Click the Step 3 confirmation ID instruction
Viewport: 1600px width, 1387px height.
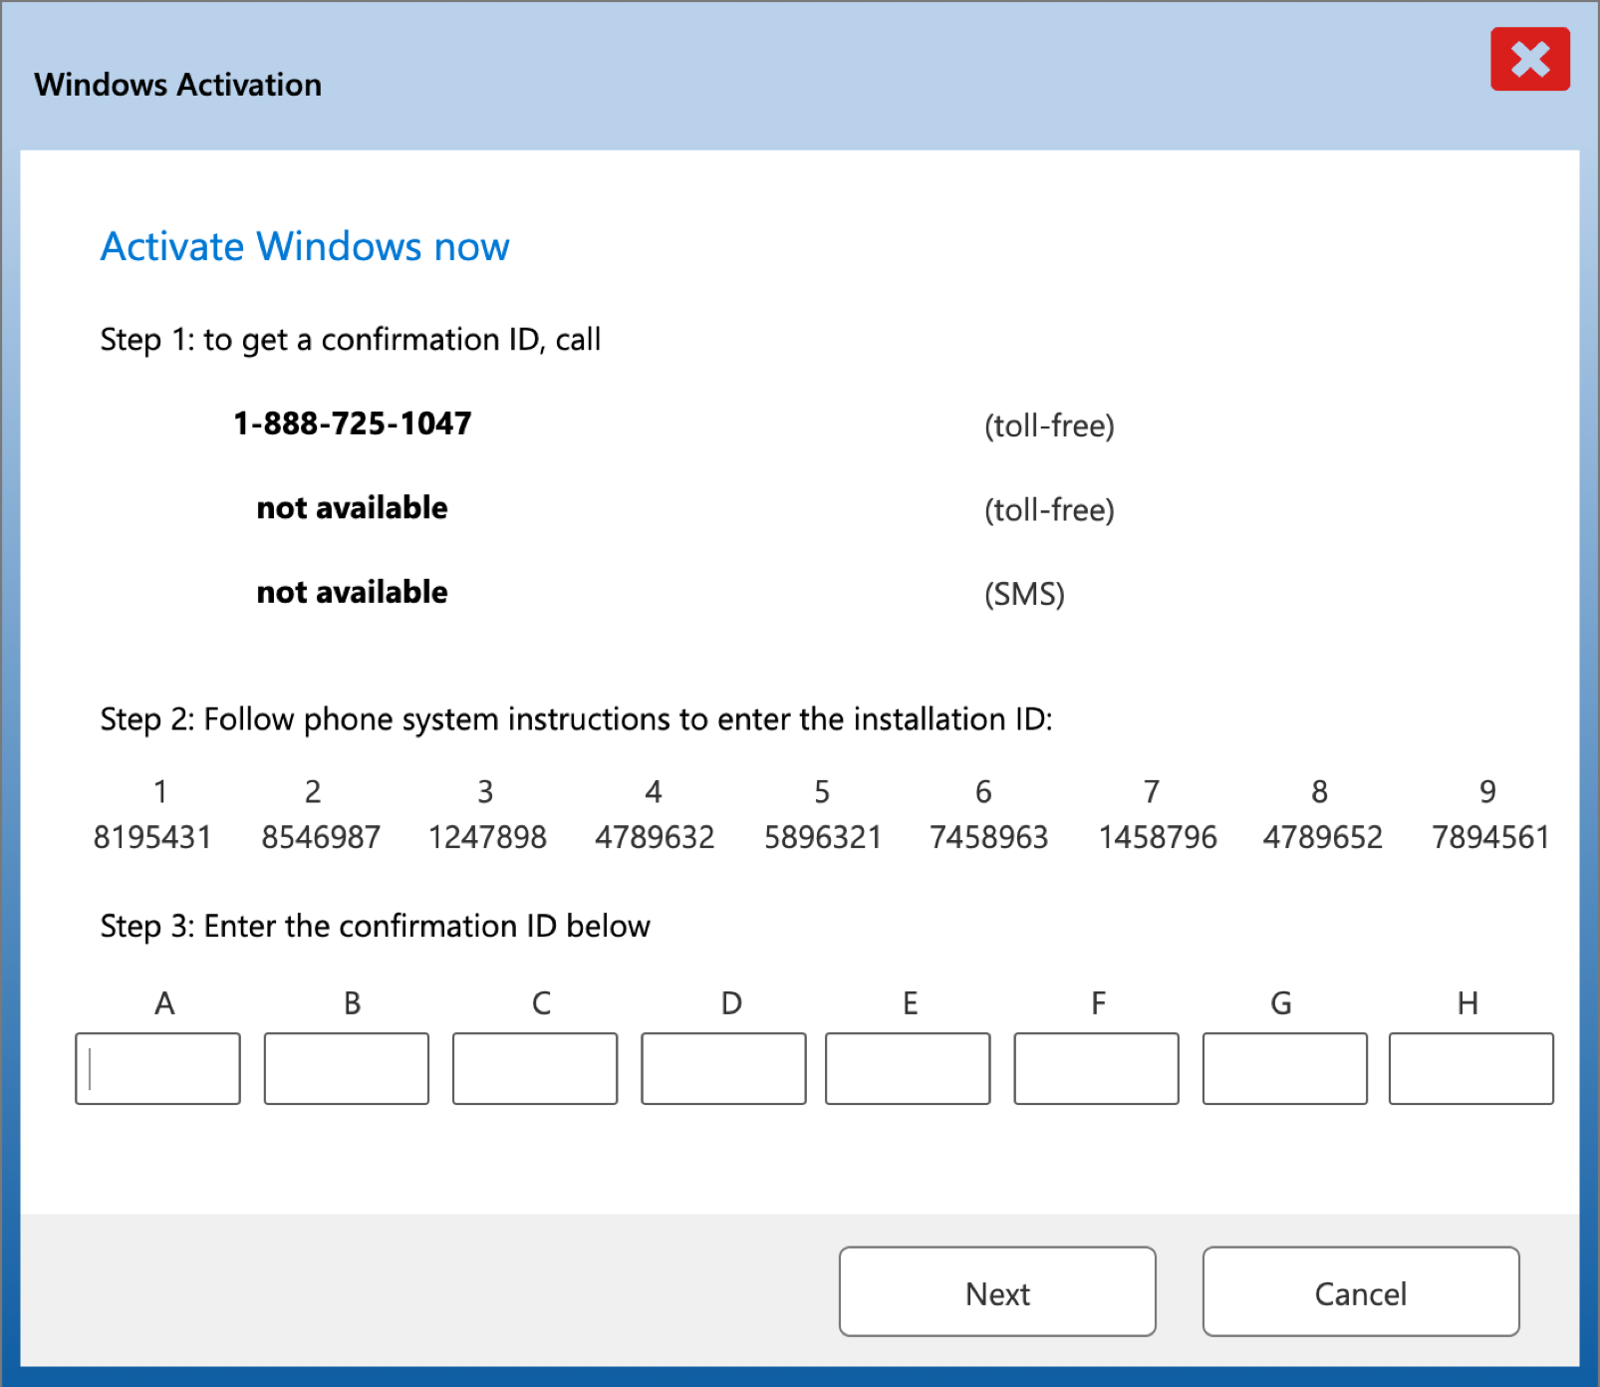point(375,927)
